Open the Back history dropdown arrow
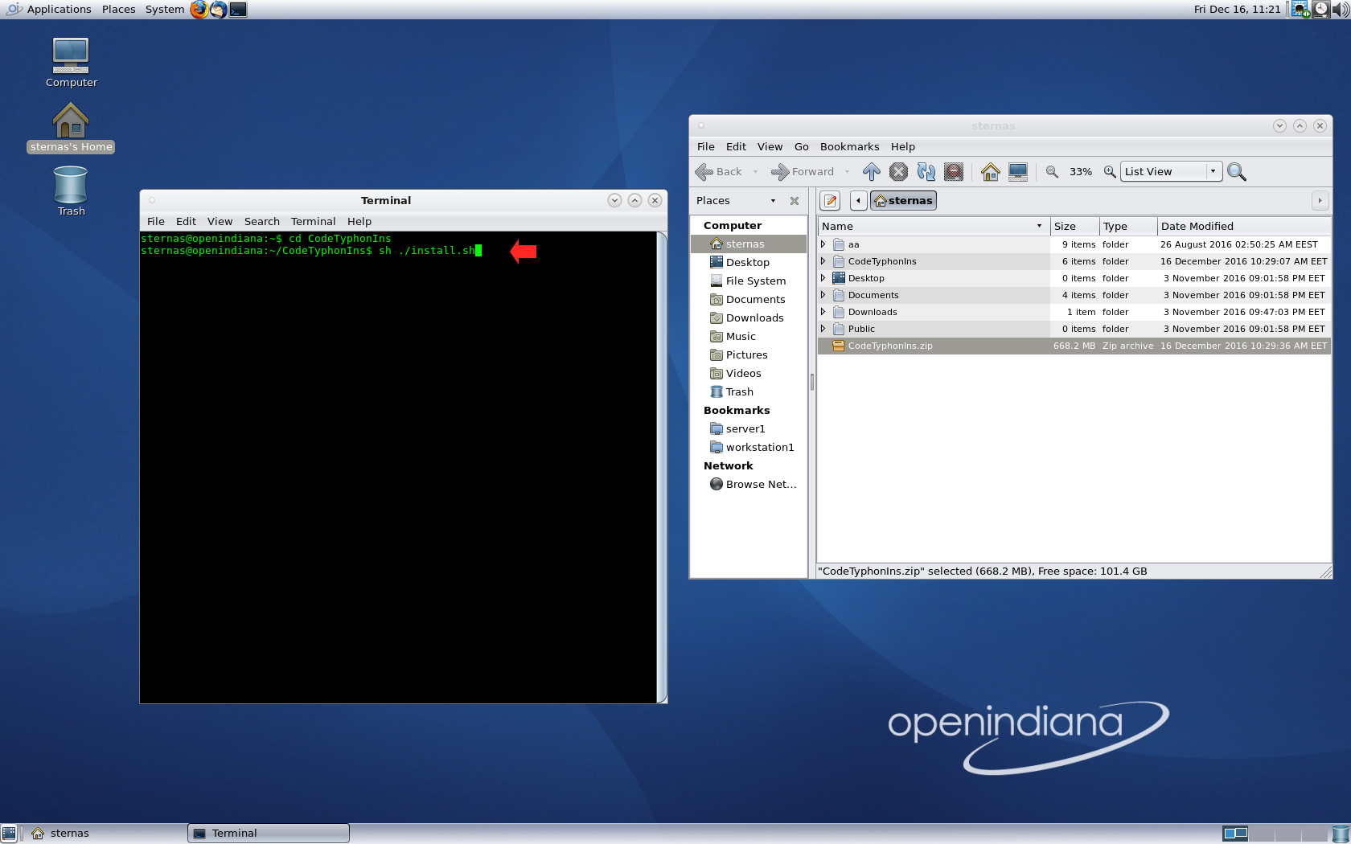The width and height of the screenshot is (1351, 844). [x=755, y=172]
